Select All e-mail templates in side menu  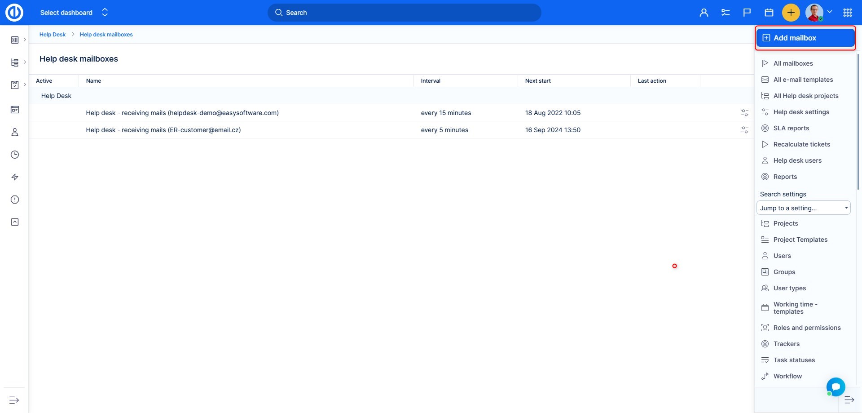pyautogui.click(x=803, y=80)
